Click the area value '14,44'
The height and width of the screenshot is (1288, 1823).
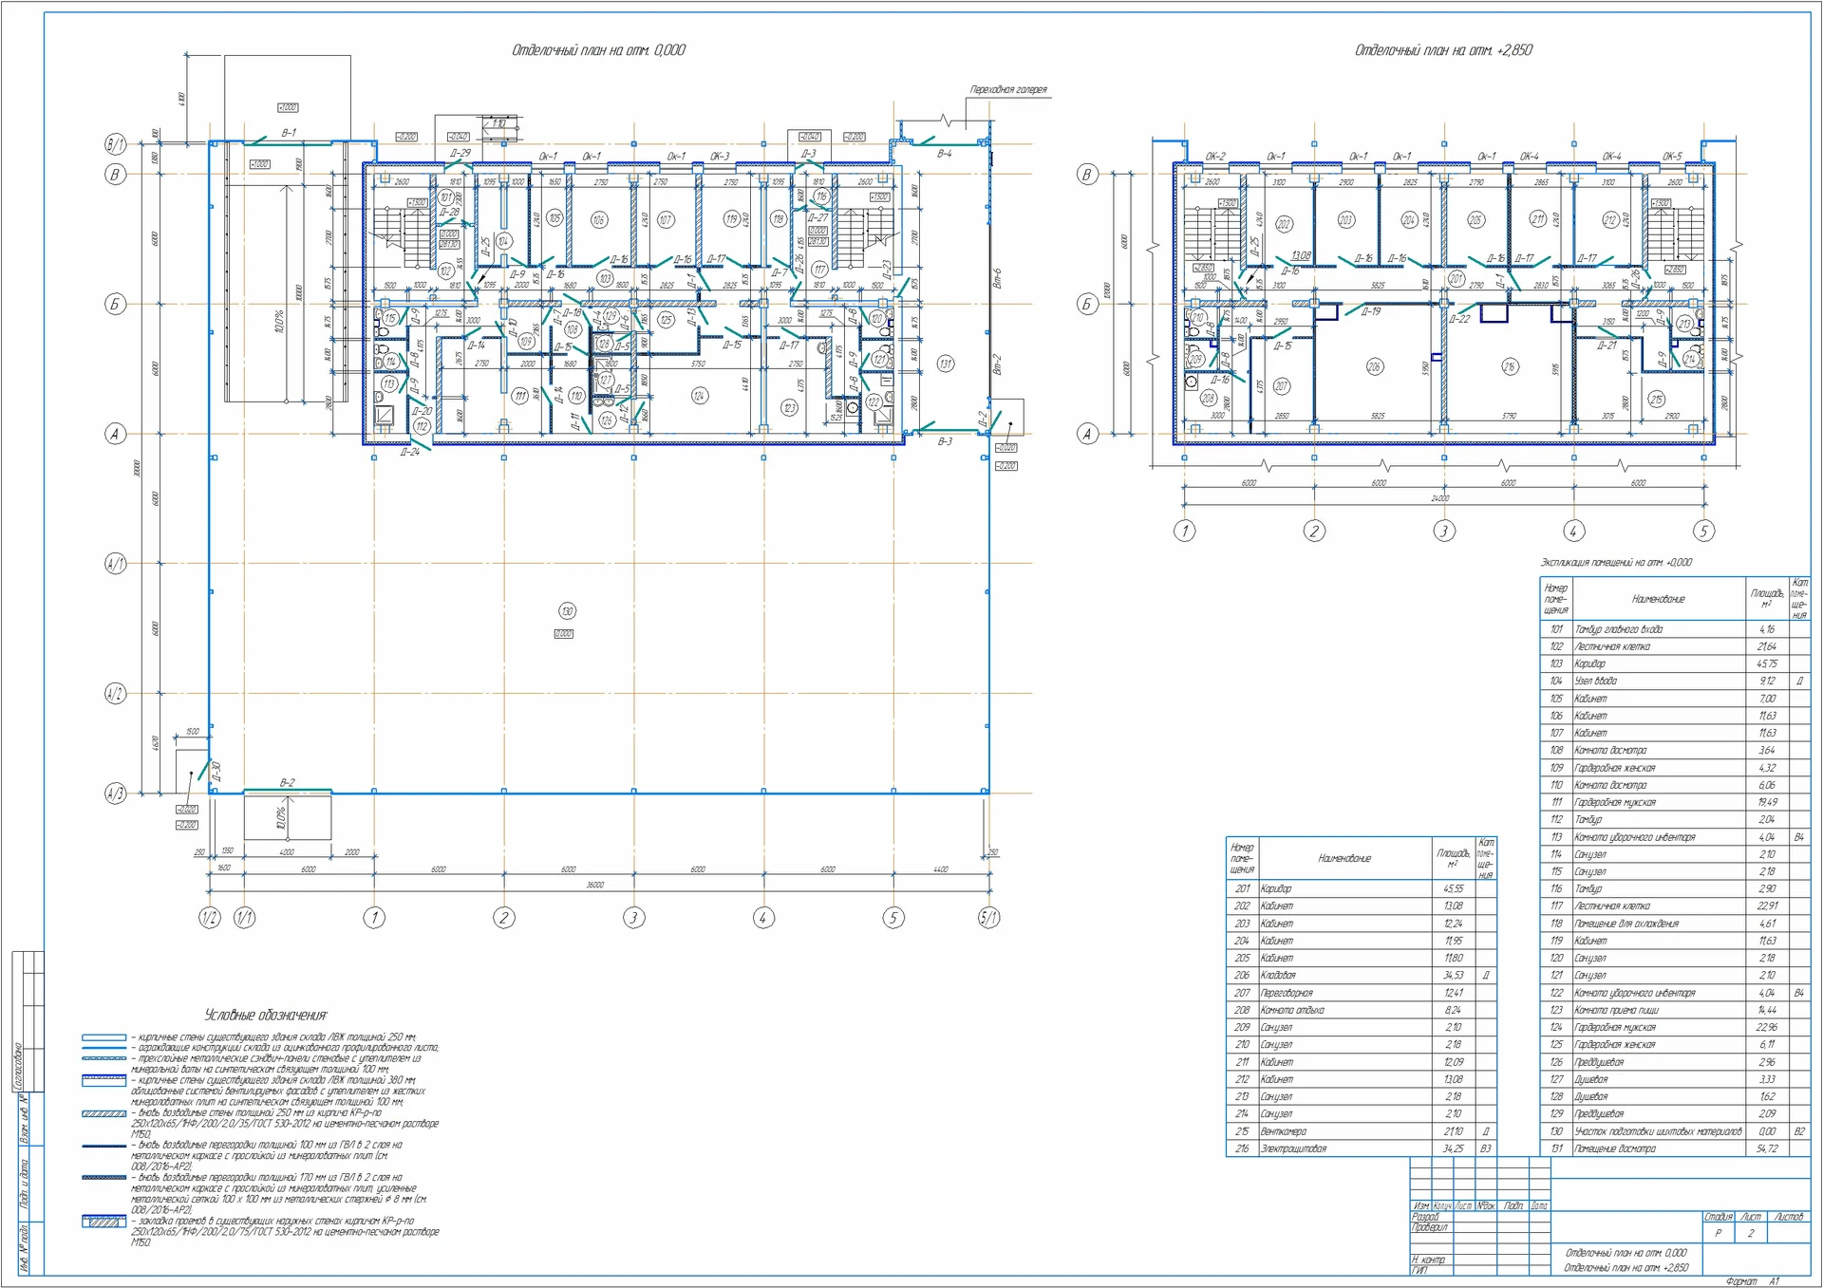point(1767,1010)
